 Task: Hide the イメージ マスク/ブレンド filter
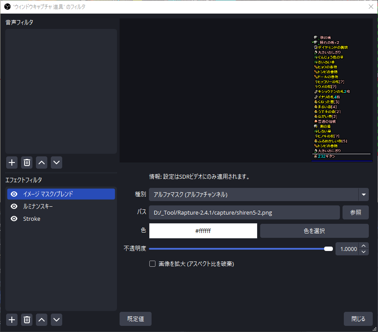coord(14,194)
